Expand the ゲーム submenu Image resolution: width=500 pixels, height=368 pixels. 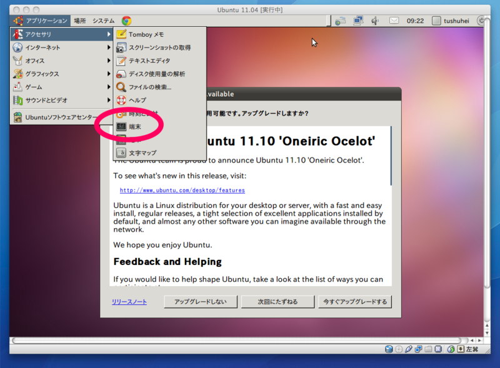pyautogui.click(x=61, y=87)
